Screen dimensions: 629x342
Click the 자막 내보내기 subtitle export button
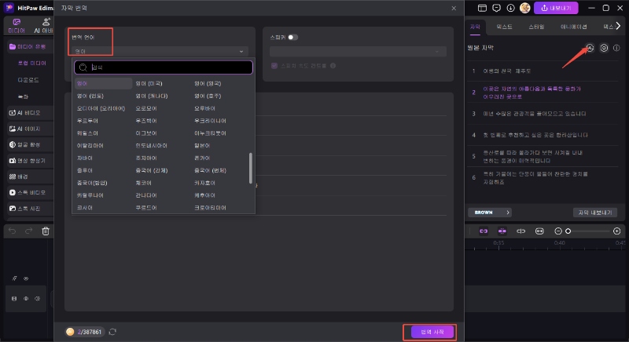coord(595,213)
